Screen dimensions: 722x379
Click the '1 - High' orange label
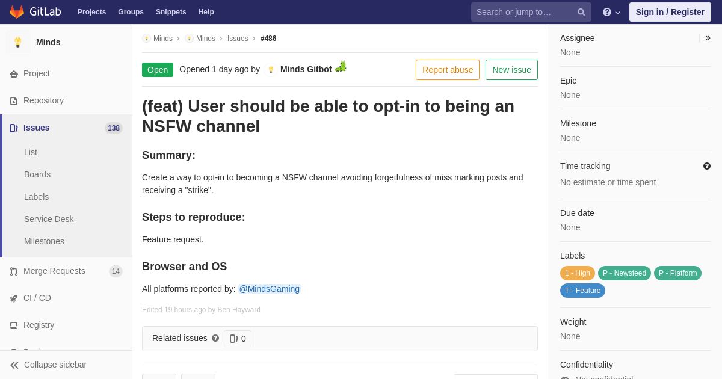point(578,273)
